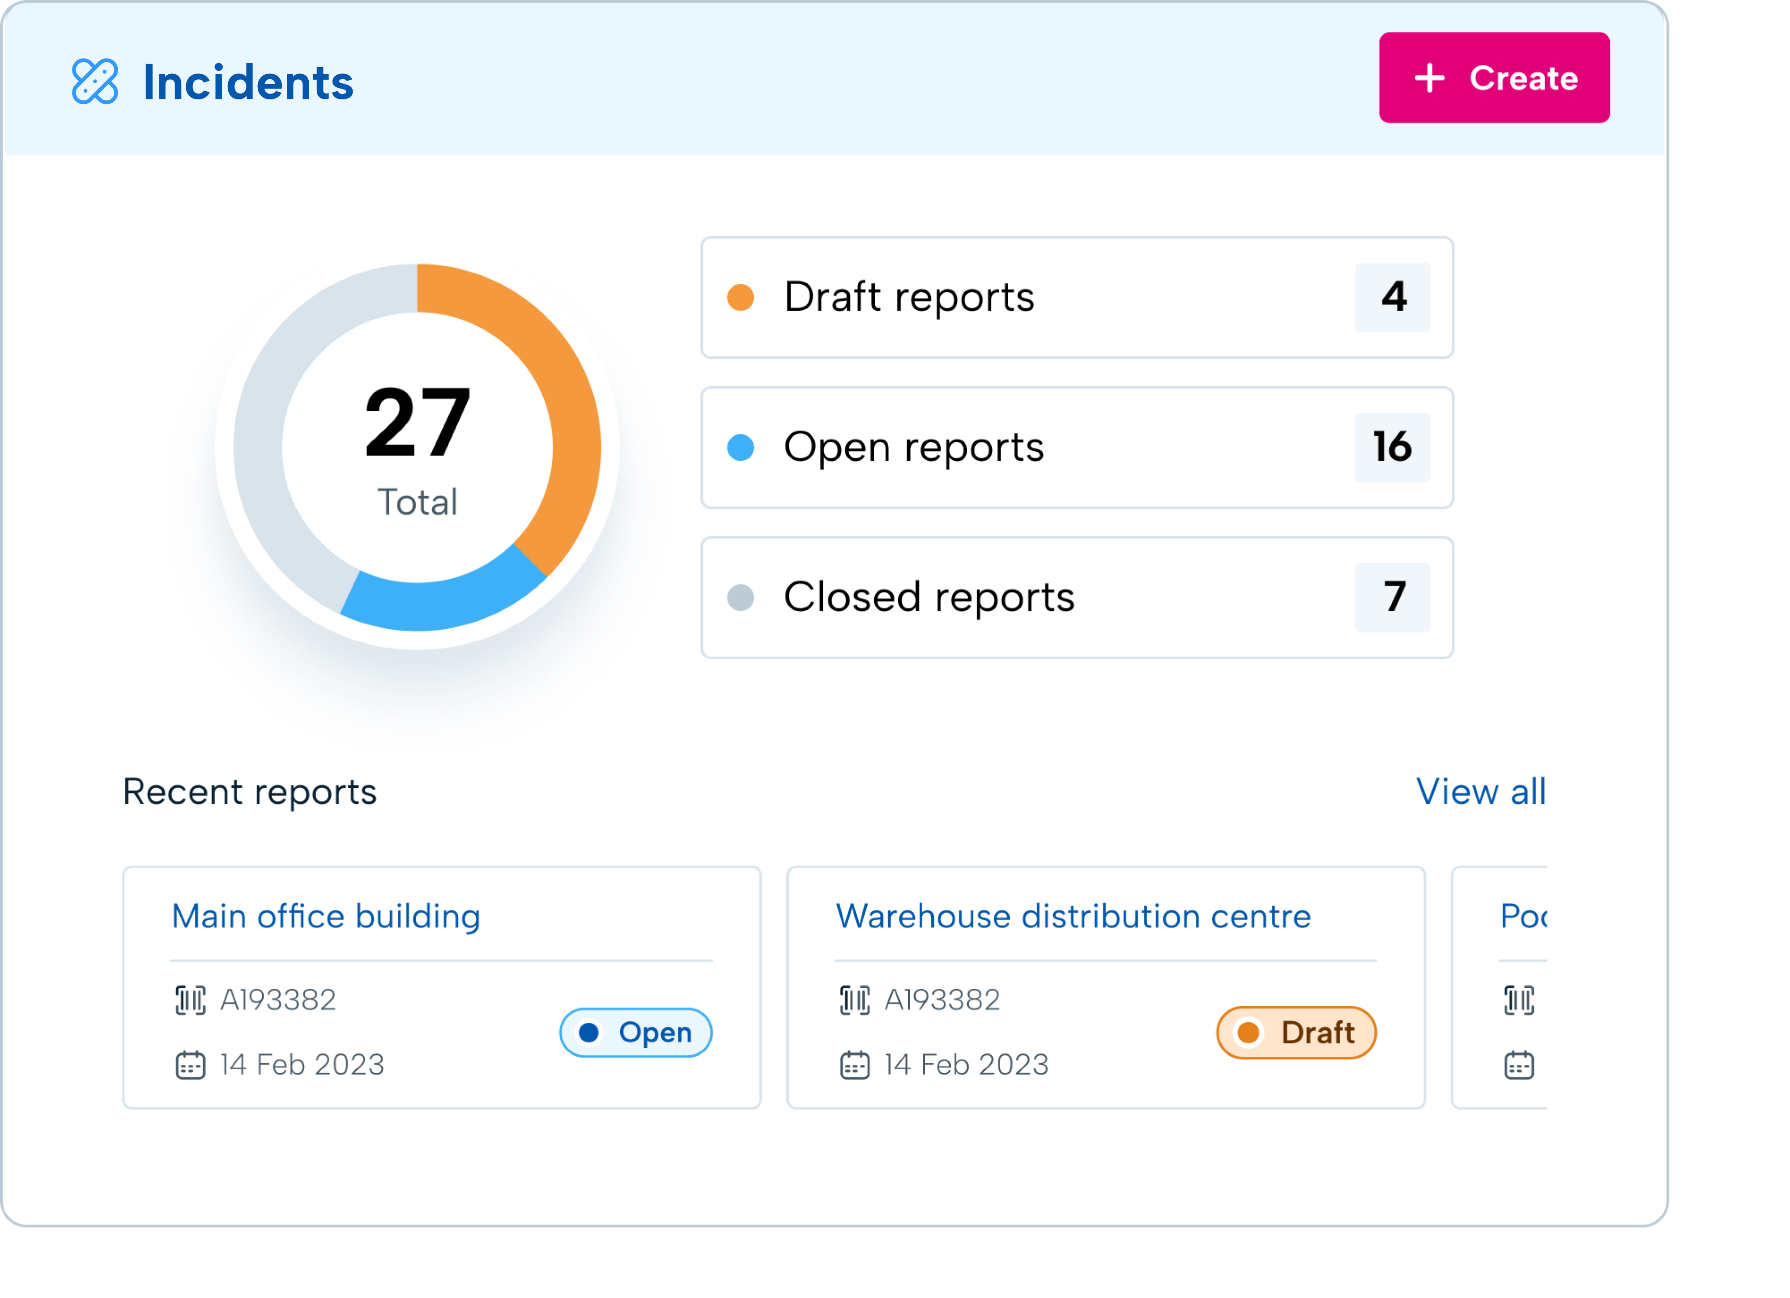Open the View all link

[x=1481, y=792]
